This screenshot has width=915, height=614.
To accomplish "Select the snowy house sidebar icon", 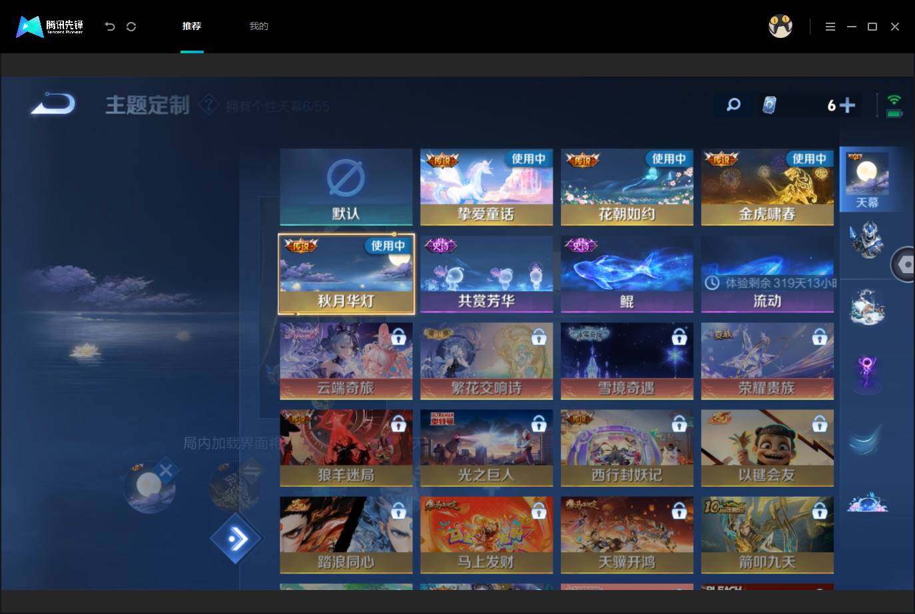I will pos(867,308).
